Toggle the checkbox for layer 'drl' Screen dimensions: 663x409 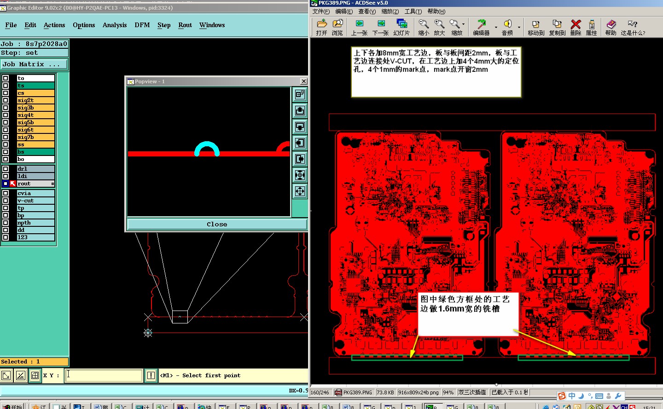[x=6, y=169]
